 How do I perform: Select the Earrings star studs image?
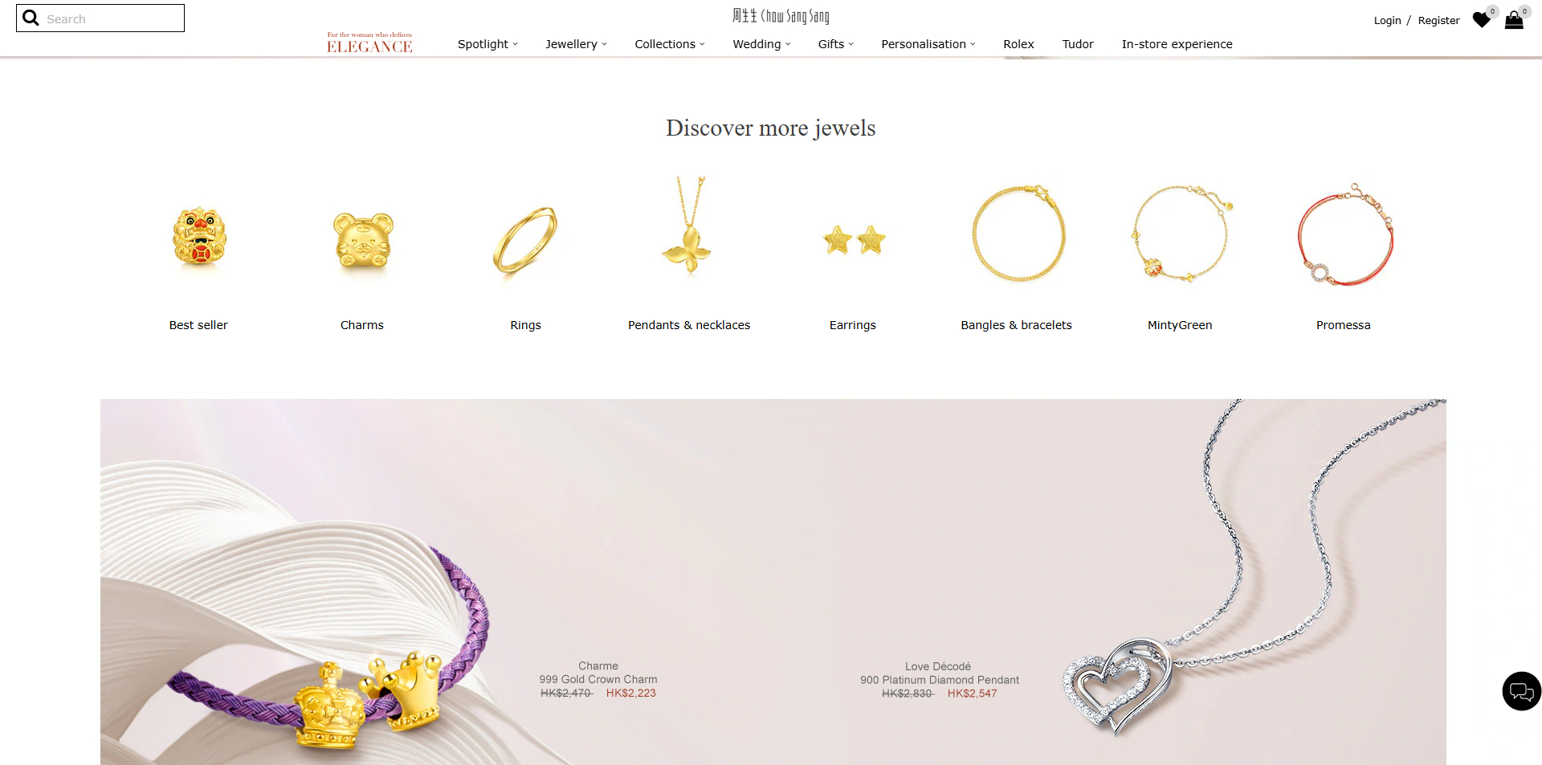coord(855,240)
